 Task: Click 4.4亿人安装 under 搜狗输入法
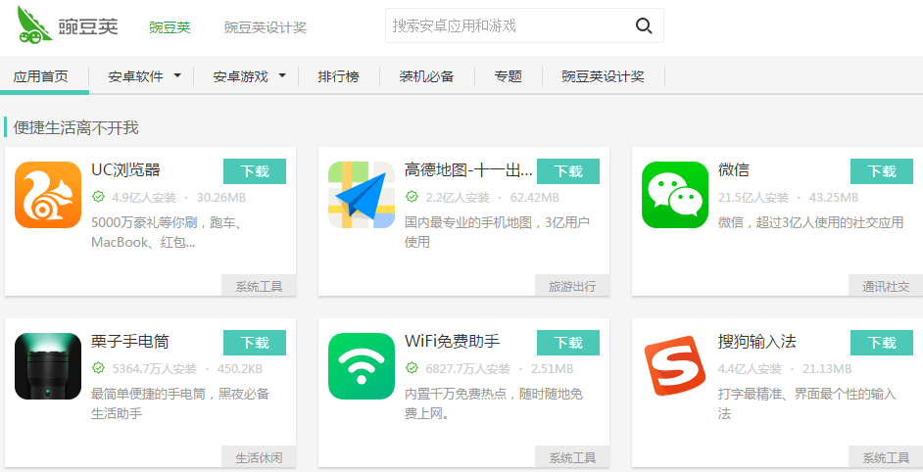click(750, 369)
